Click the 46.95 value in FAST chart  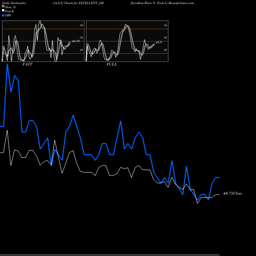76,41
